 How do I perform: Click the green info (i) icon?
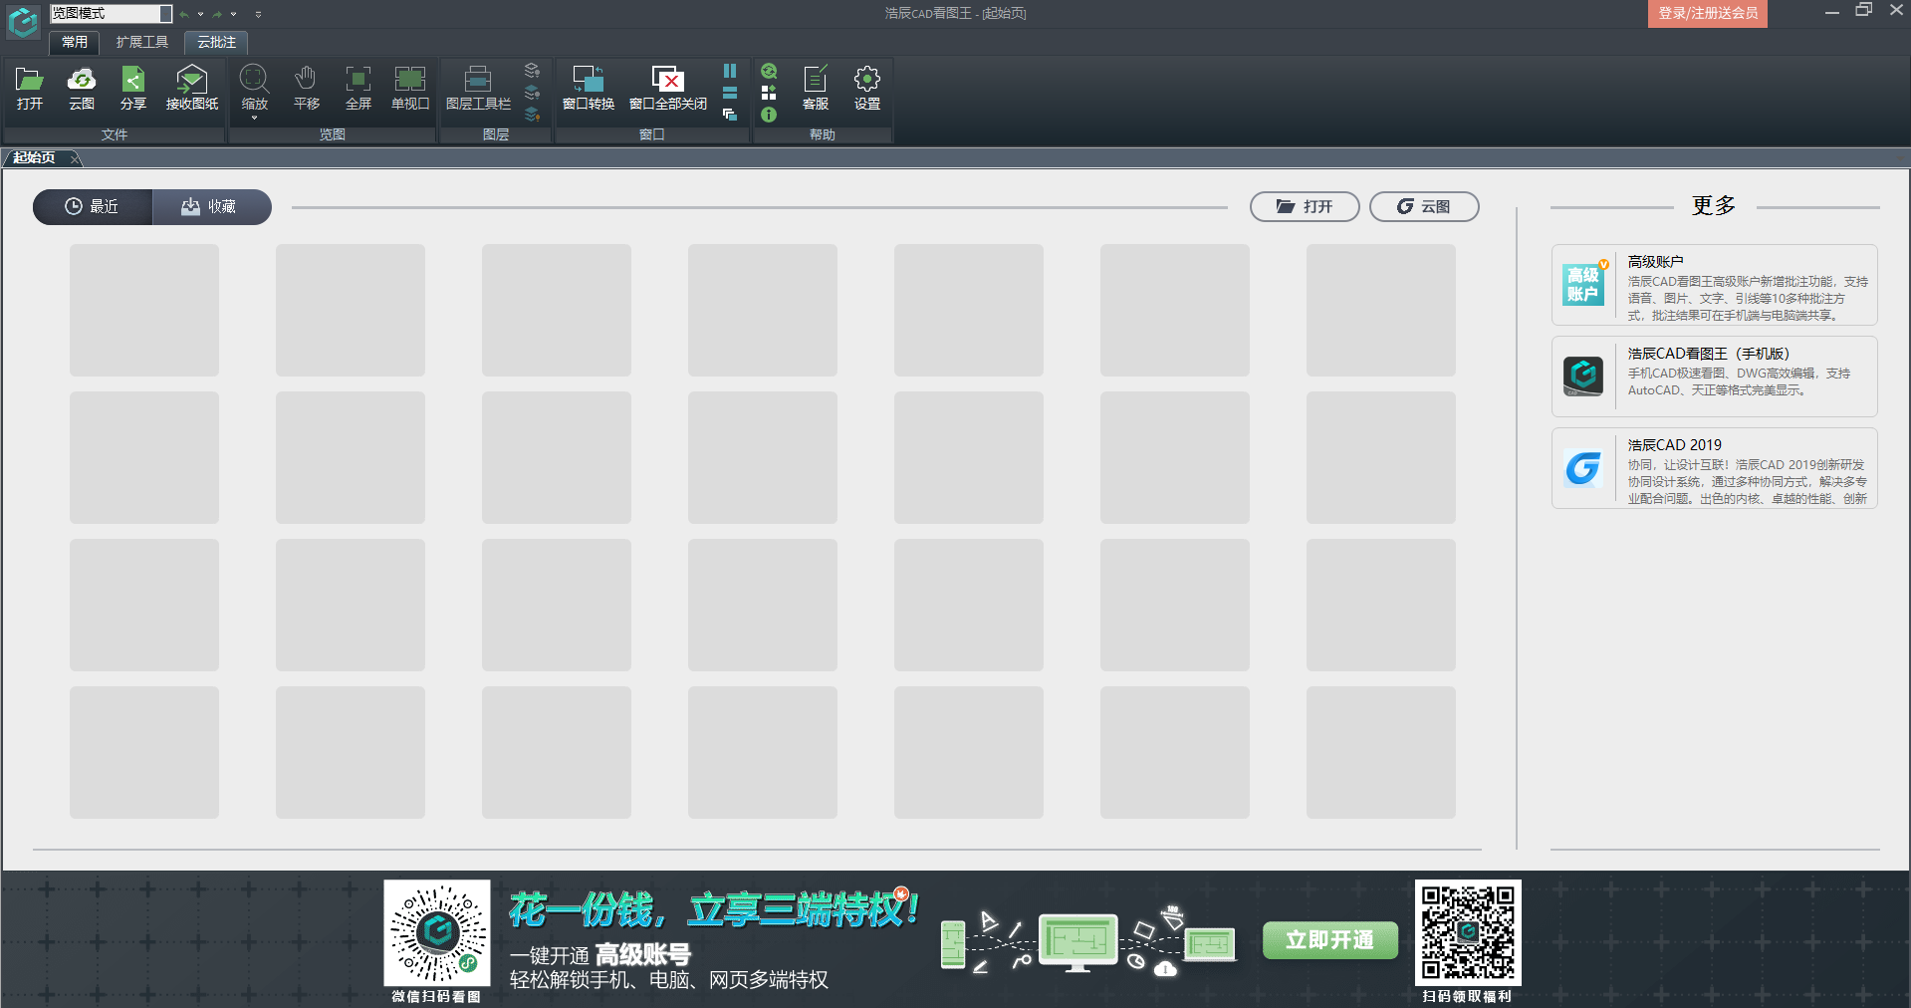click(x=769, y=115)
